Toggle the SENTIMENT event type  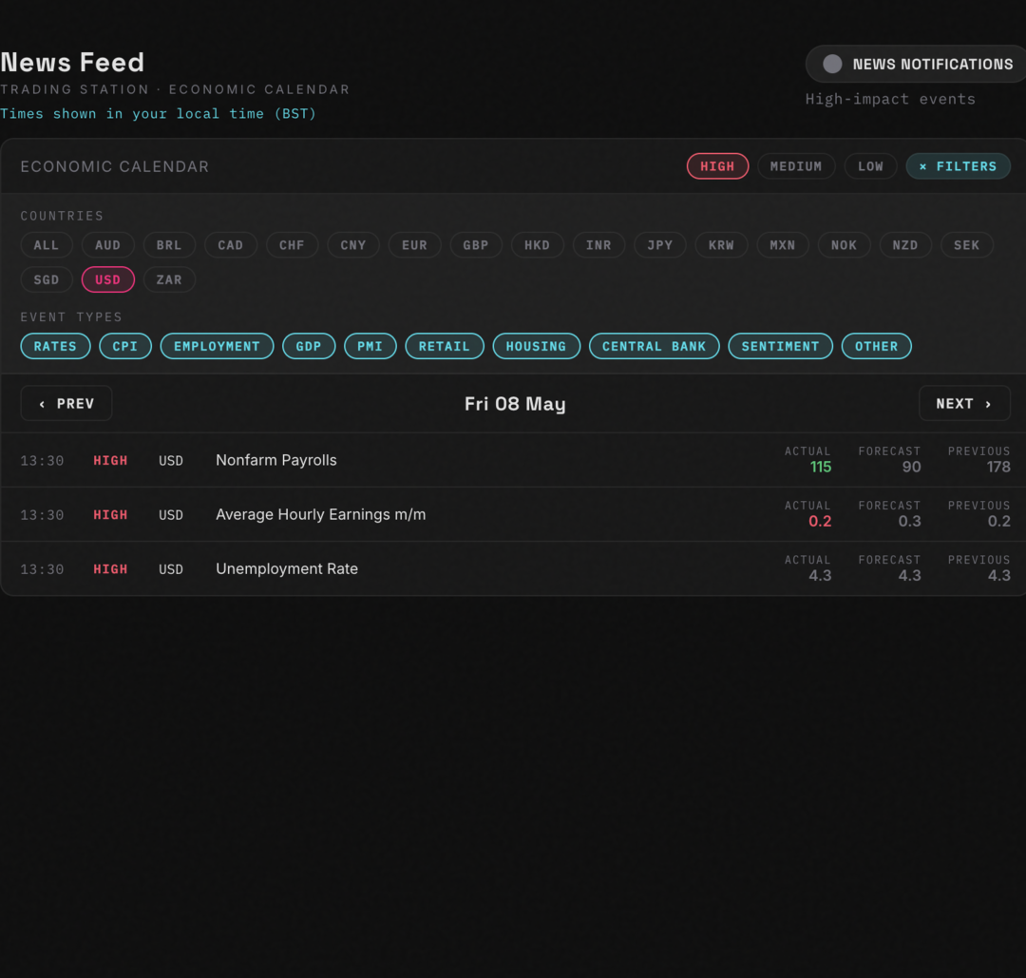(780, 346)
